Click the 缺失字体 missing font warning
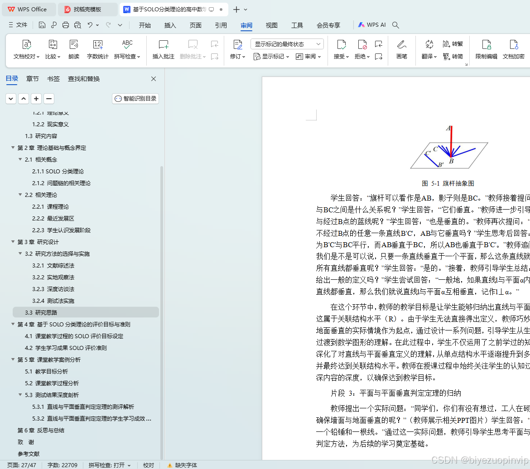 pos(182,465)
